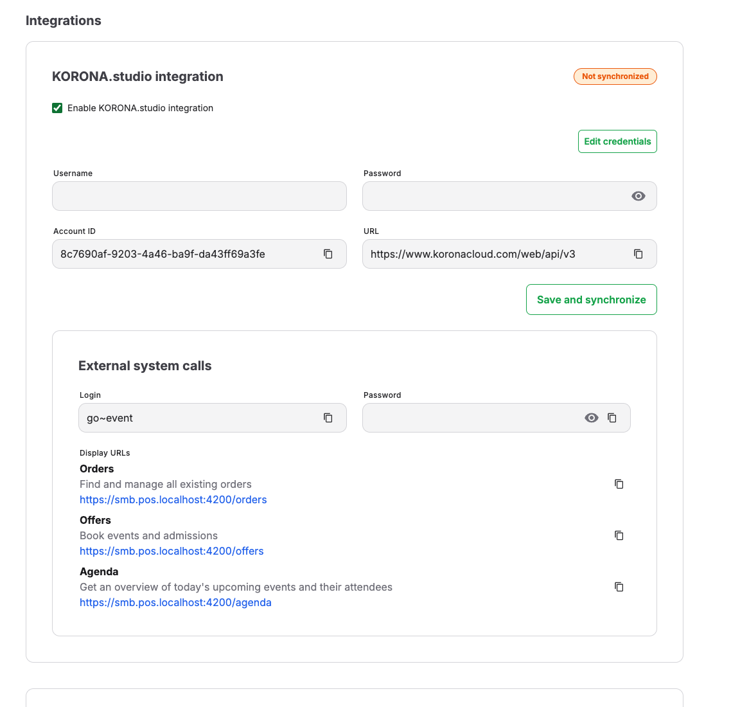Copy the KORONA API URL
Viewport: 740px width, 707px height.
638,254
